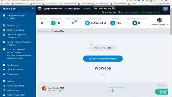
Task: Click the Форум Jugl people icon
Action: (4, 25)
